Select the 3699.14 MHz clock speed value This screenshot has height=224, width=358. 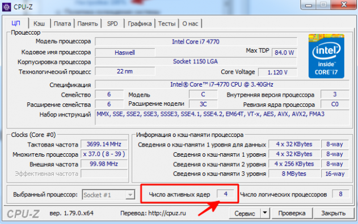click(104, 144)
